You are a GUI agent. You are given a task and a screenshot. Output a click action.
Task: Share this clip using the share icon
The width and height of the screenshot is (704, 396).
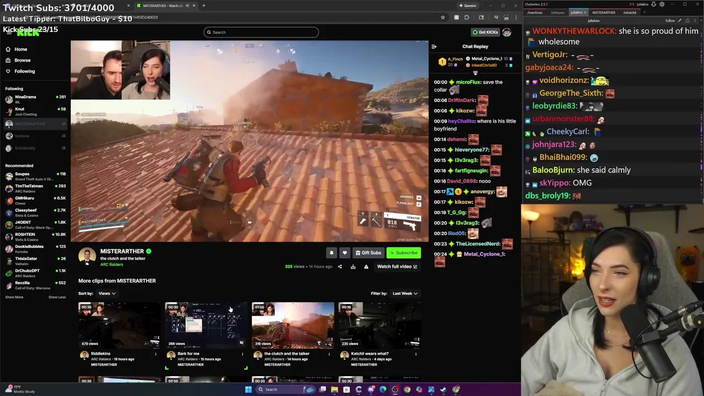[x=340, y=267]
